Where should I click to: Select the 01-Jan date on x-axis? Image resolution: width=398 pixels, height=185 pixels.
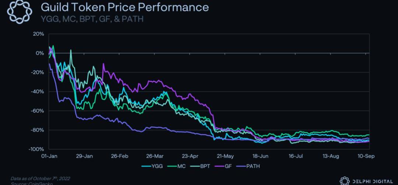(49, 156)
